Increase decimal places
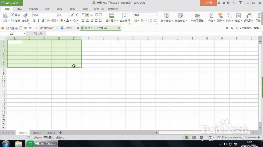263x147 pixels. [x=151, y=20]
